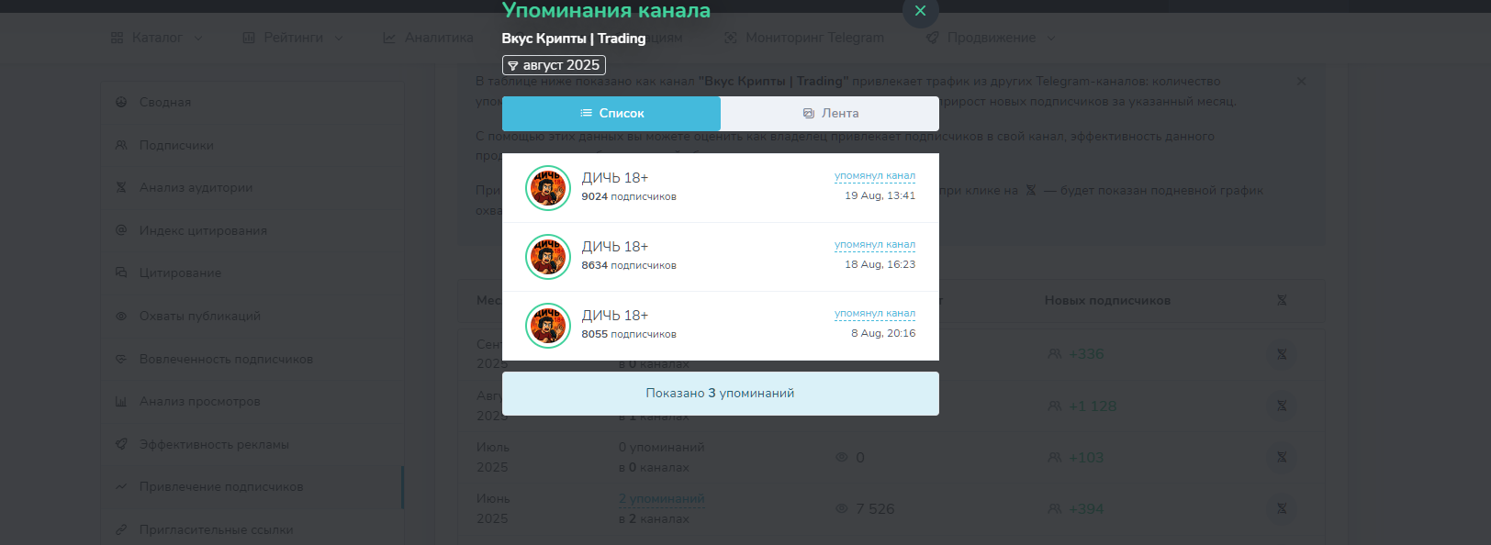This screenshot has width=1491, height=545.
Task: Show daily chart for the +1 128 row
Action: coord(1282,406)
